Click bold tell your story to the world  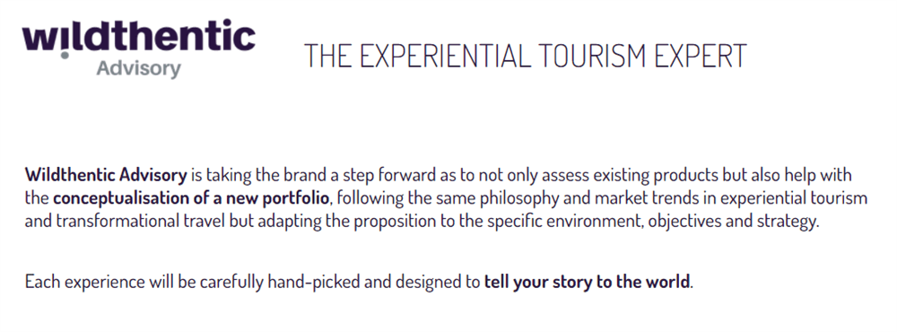click(x=587, y=282)
